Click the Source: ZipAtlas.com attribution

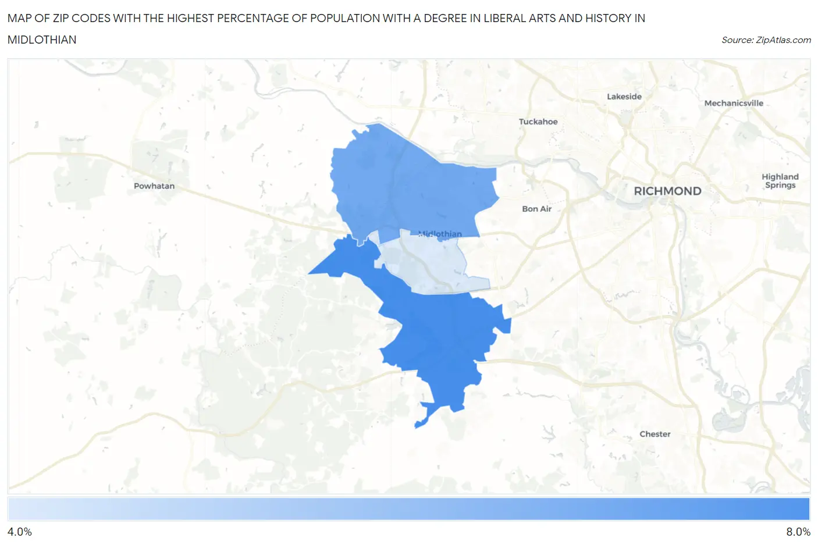766,40
